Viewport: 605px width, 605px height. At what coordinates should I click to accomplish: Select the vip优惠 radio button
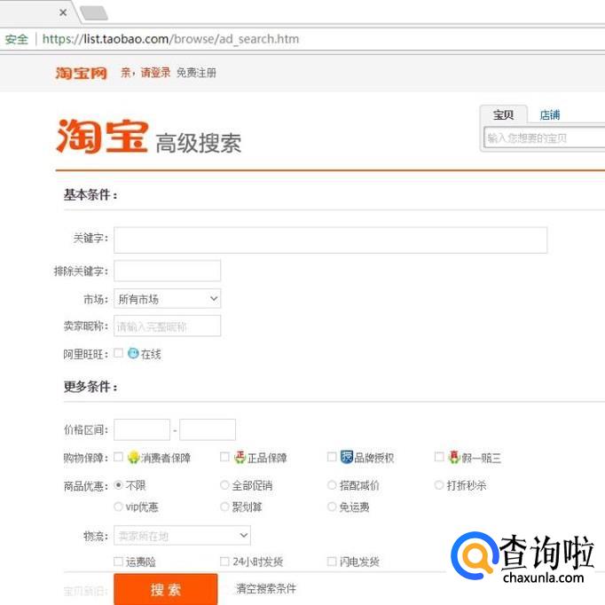[x=119, y=507]
